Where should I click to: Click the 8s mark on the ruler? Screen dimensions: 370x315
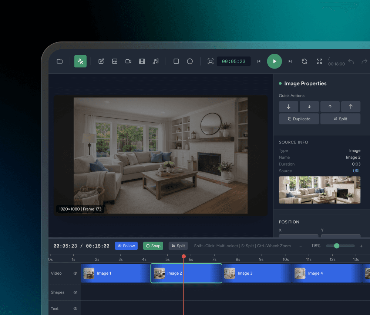point(238,259)
